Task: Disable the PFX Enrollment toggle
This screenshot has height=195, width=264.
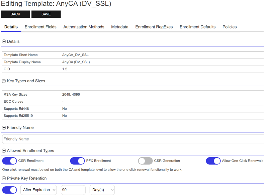Action: click(77, 161)
